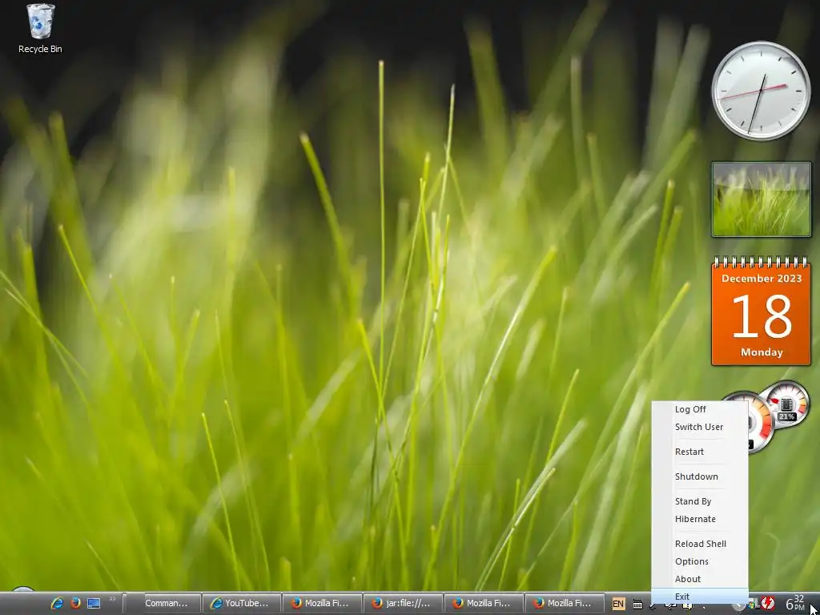Expand the Quick Launch overflow chevron
The image size is (820, 615).
click(112, 599)
